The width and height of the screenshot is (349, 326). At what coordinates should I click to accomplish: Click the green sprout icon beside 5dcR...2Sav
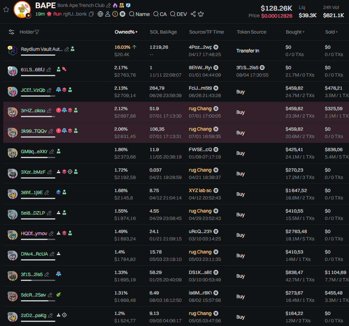pos(59,294)
